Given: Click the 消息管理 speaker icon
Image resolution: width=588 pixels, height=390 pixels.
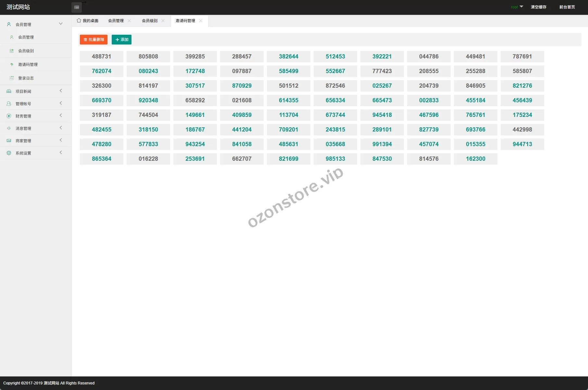Looking at the screenshot, I should 9,128.
